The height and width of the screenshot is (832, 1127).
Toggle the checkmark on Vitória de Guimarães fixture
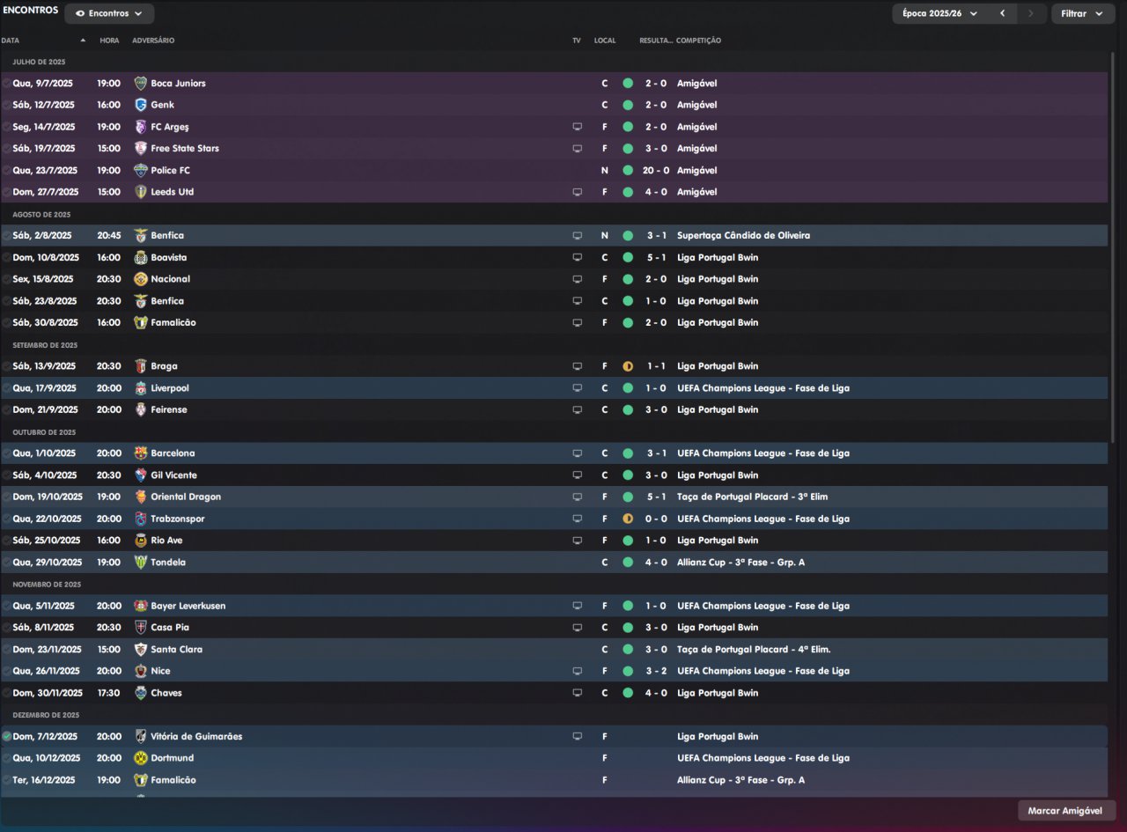pos(7,736)
